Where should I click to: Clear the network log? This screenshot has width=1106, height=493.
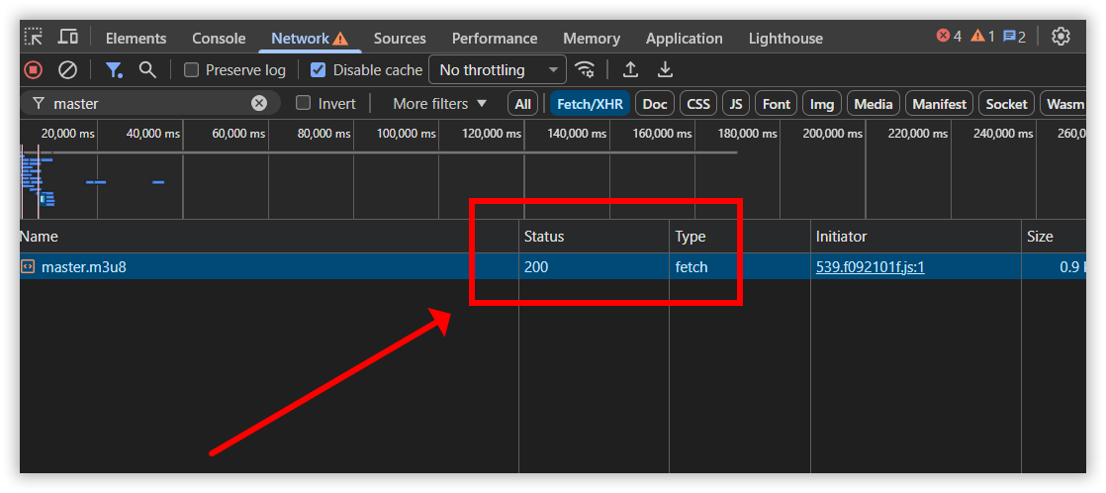pyautogui.click(x=67, y=70)
